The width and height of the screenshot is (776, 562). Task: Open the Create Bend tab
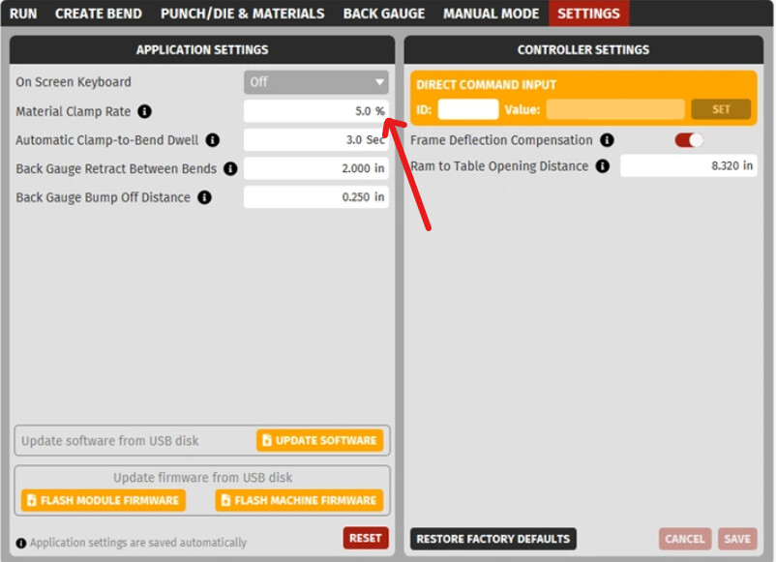pos(98,14)
